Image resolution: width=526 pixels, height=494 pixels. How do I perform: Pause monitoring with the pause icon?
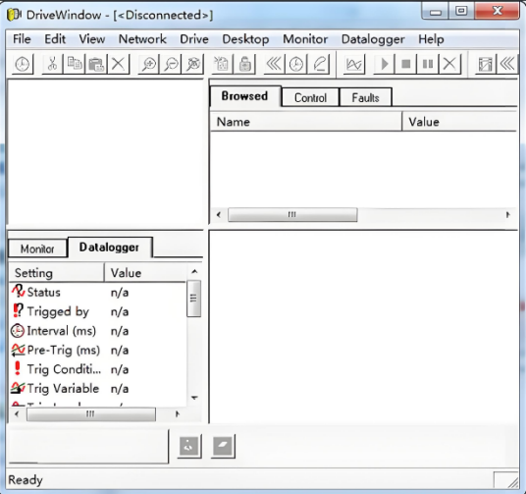point(428,64)
